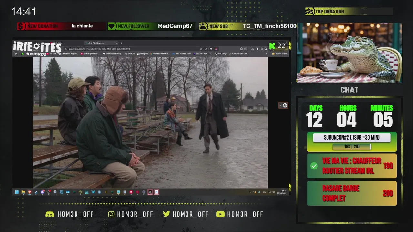Open the Ideogram bookmark
This screenshot has height=232, width=413.
pos(142,54)
